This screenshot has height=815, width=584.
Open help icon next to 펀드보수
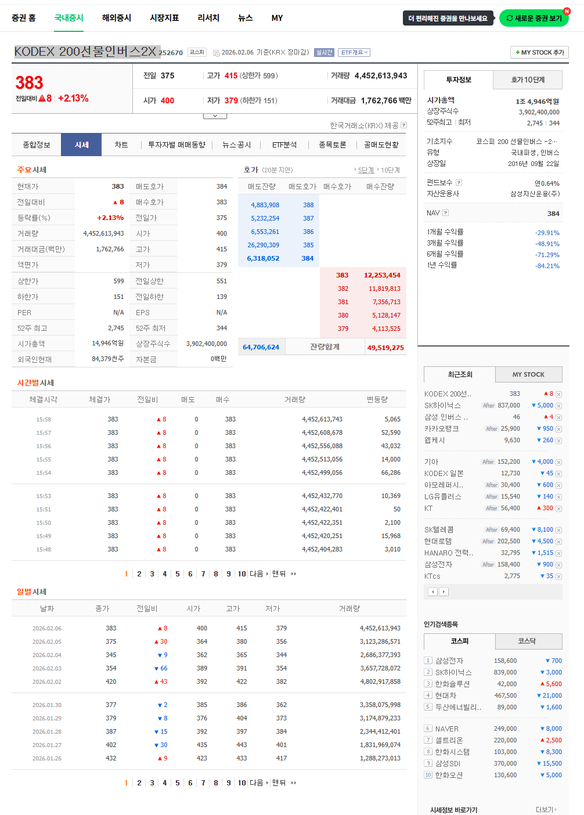pos(459,183)
